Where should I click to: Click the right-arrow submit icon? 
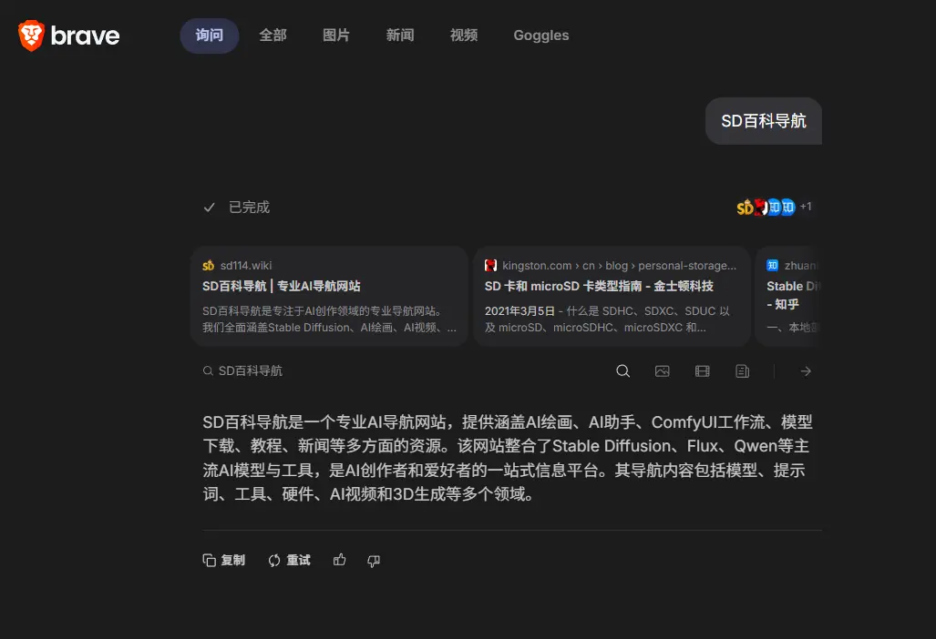click(x=806, y=370)
